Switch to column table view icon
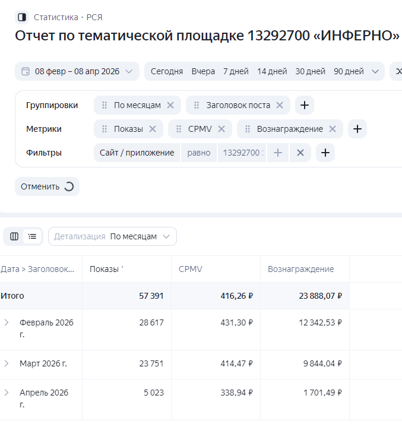Screen dimensions: 402x427 tap(14, 236)
